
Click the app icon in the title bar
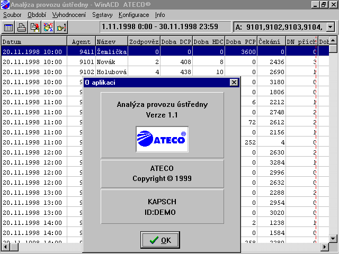[x=5, y=5]
